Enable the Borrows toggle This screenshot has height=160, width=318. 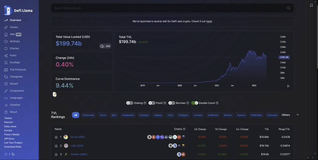pos(172,103)
